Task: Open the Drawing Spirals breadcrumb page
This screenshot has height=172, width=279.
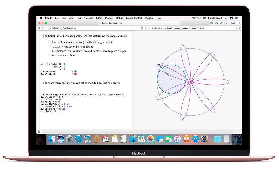Action: tap(68, 28)
